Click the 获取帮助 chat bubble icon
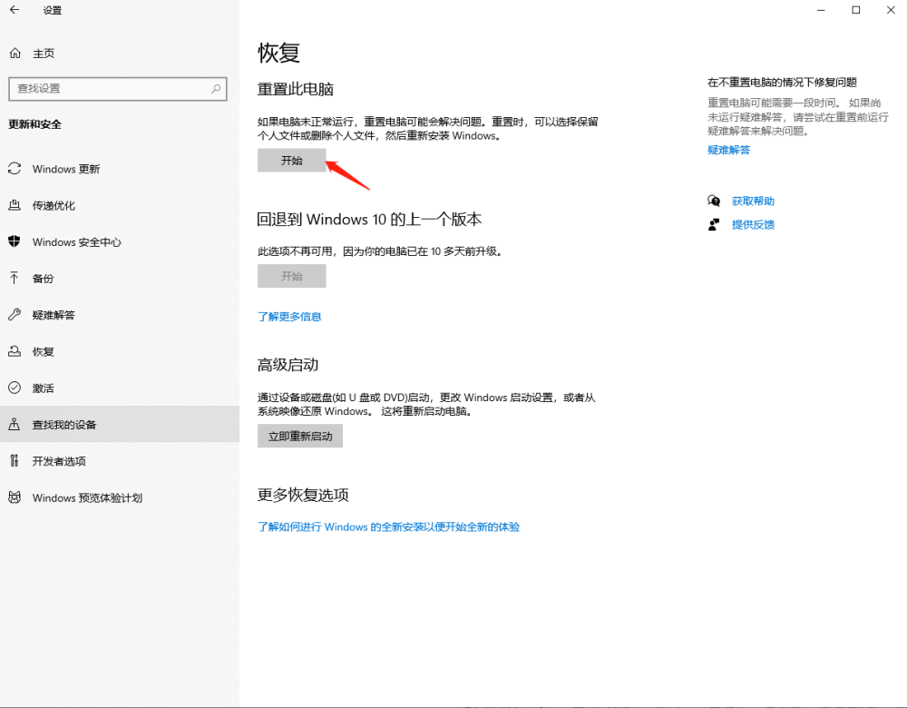This screenshot has height=708, width=907. pyautogui.click(x=714, y=201)
